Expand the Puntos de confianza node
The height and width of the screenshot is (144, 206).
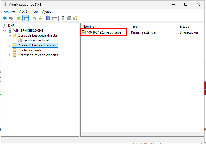(10, 50)
